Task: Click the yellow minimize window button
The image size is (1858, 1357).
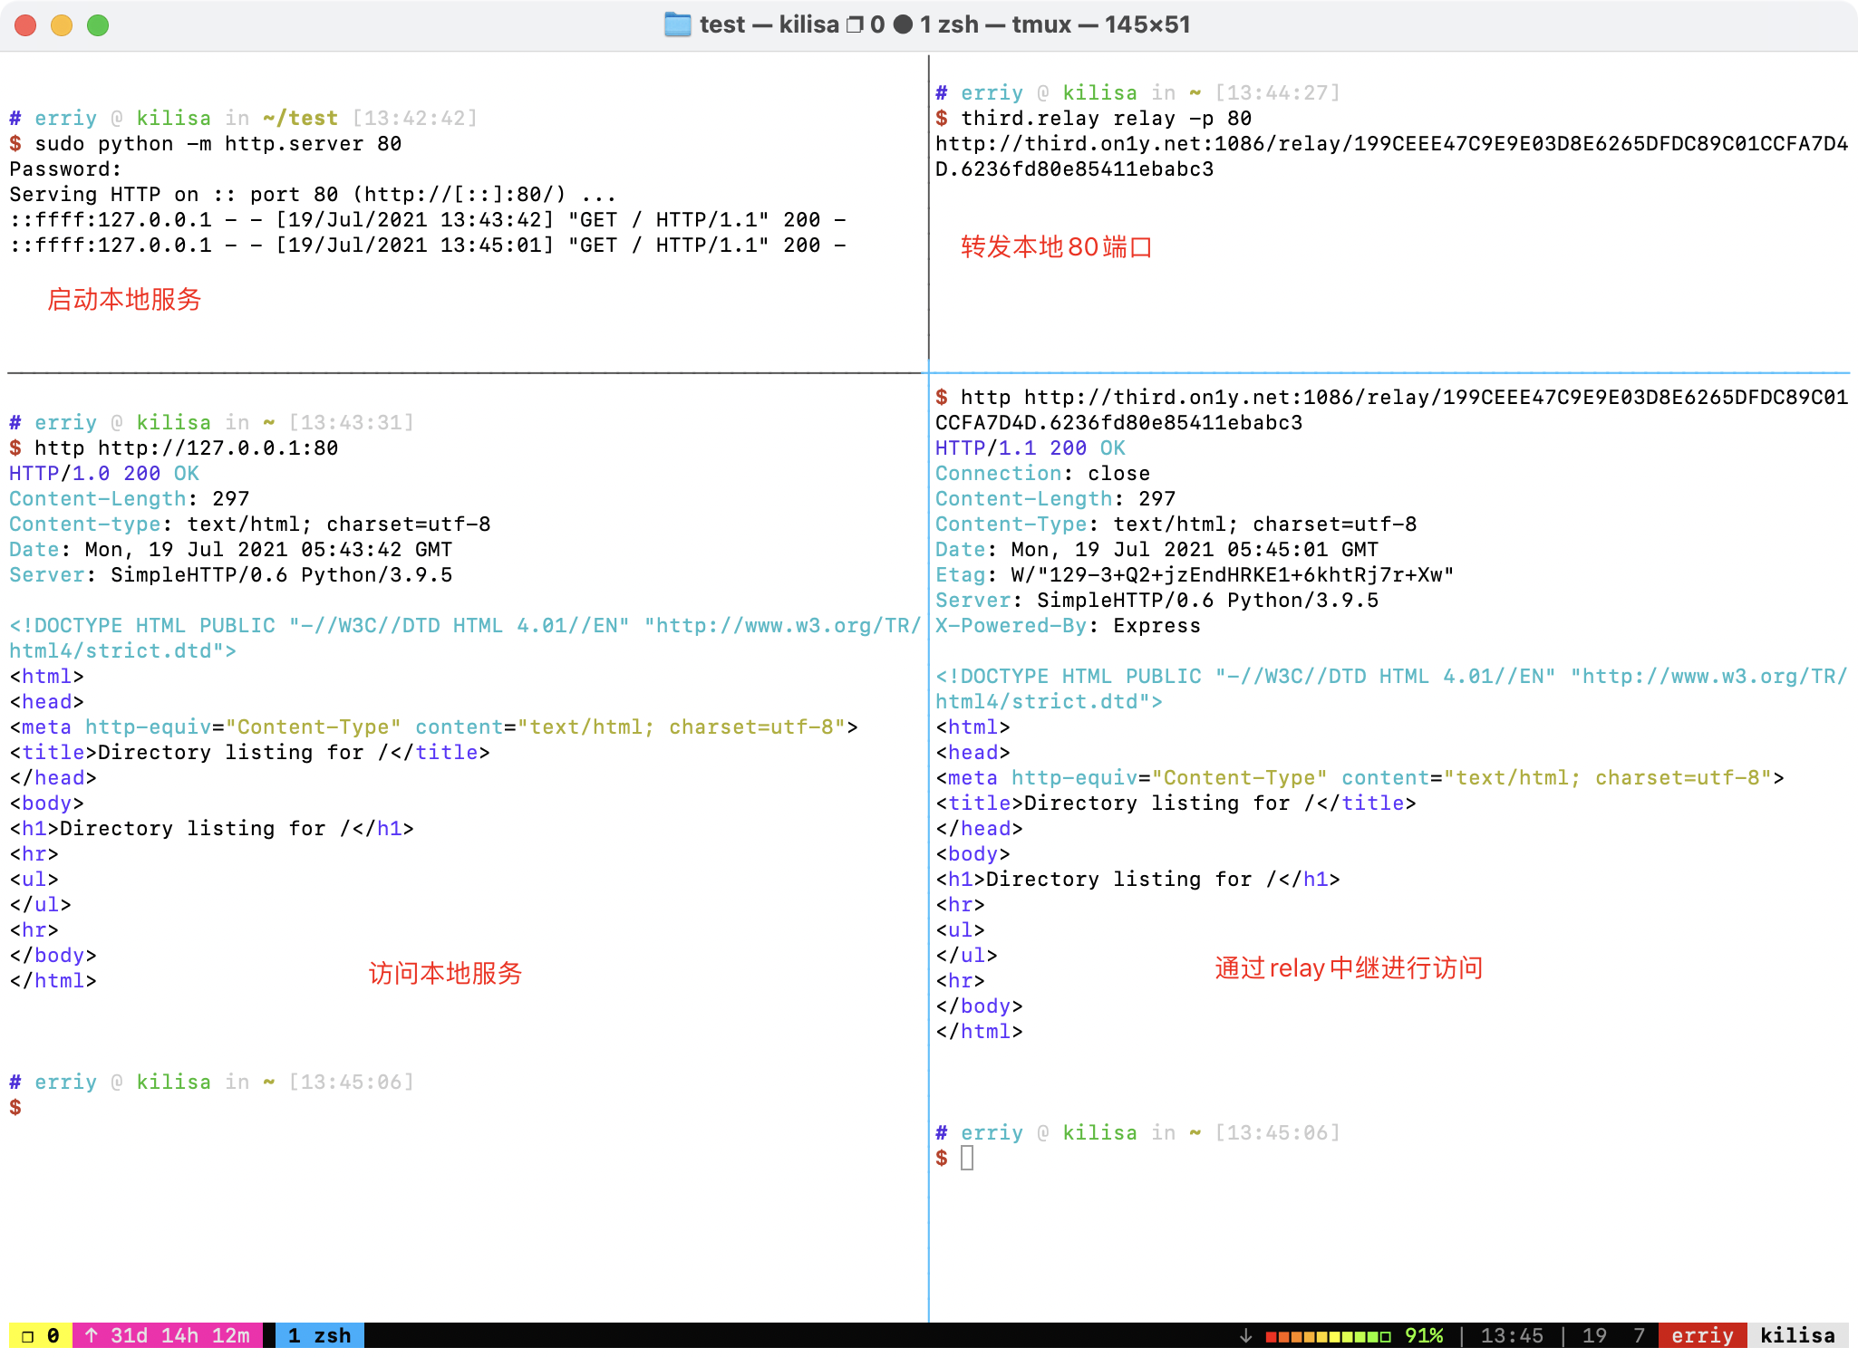Action: [x=62, y=25]
